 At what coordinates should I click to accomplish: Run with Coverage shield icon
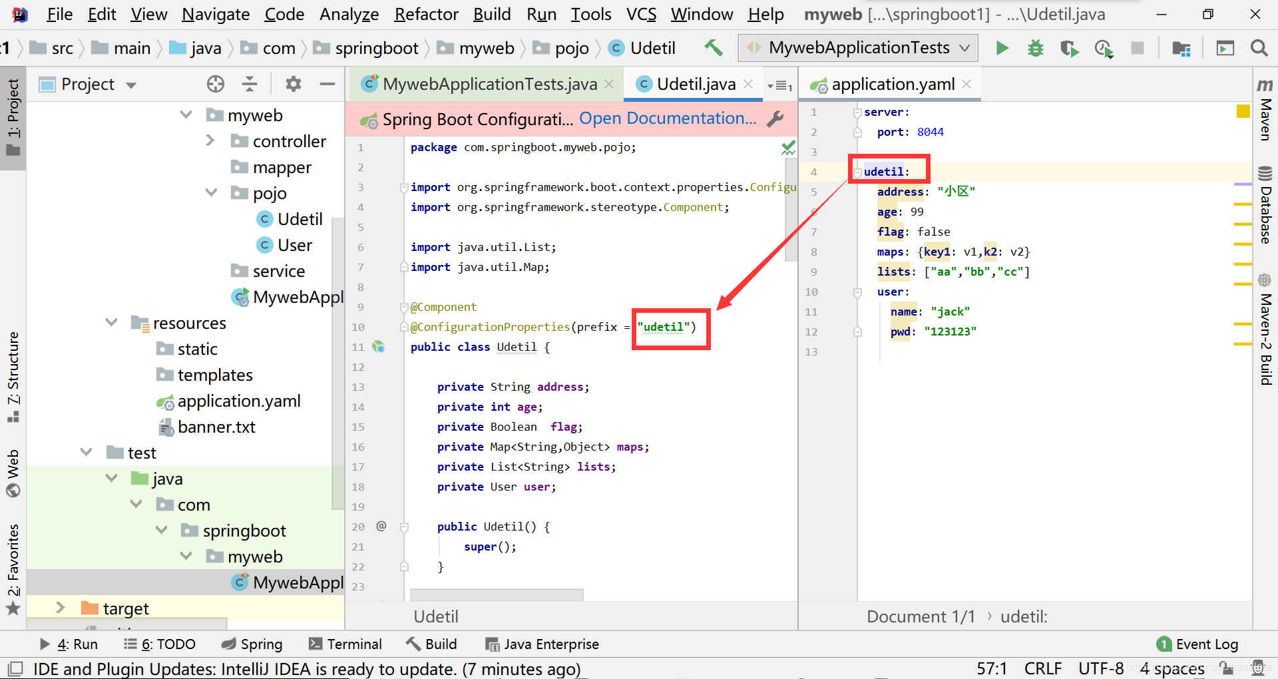(x=1069, y=49)
